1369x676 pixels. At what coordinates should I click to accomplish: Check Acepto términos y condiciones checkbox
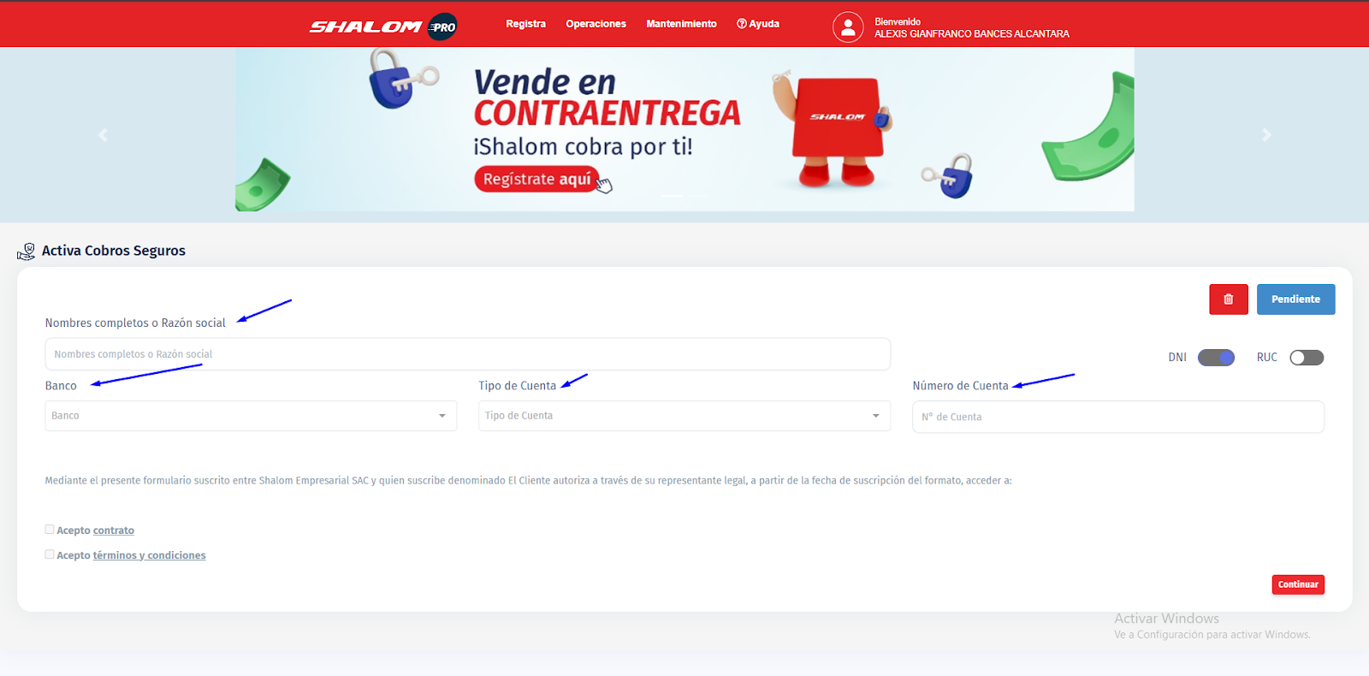[x=50, y=554]
